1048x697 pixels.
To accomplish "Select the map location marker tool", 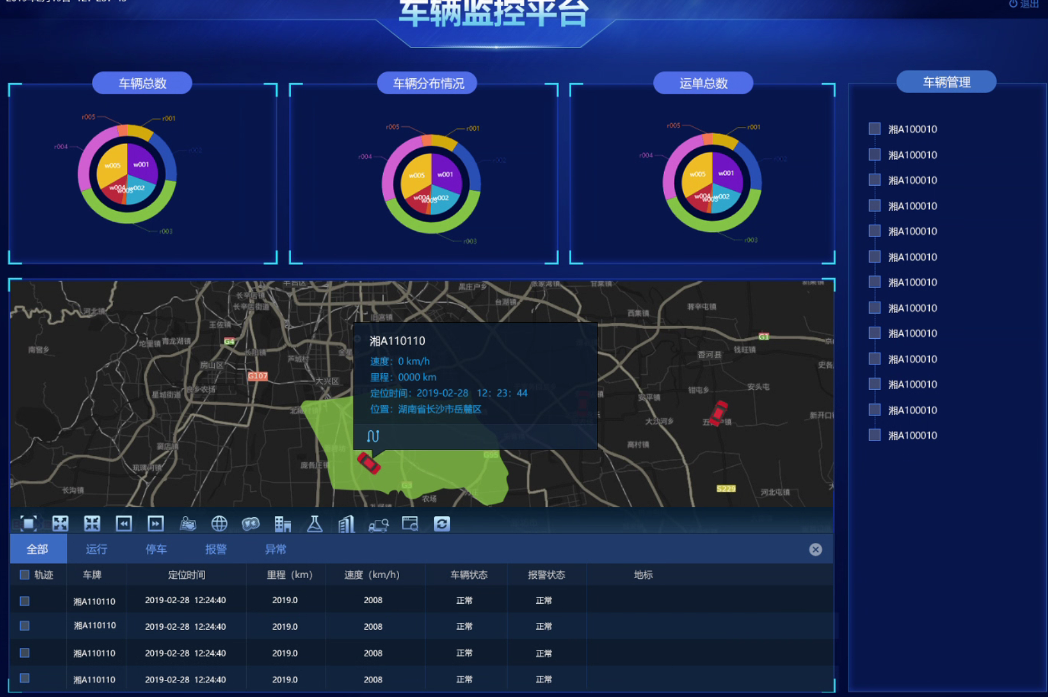I will coord(188,523).
